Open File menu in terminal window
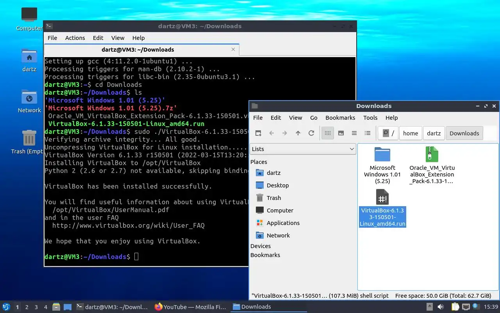Image resolution: width=500 pixels, height=313 pixels. click(x=52, y=38)
